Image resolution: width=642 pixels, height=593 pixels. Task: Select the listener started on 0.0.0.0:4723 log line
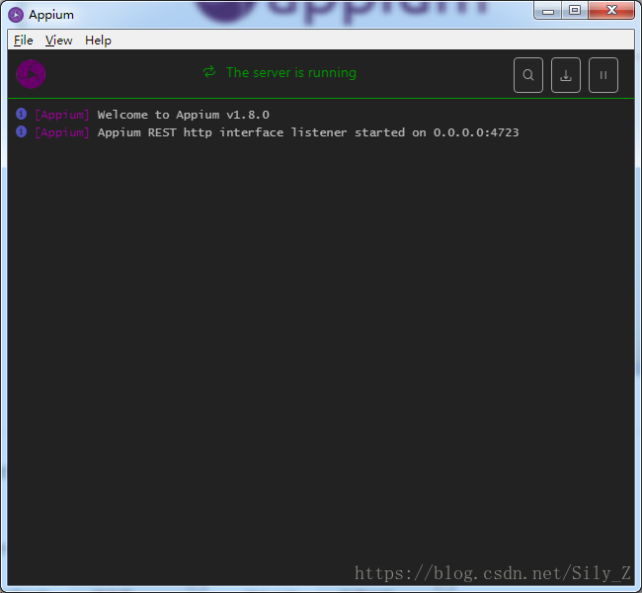tap(308, 132)
